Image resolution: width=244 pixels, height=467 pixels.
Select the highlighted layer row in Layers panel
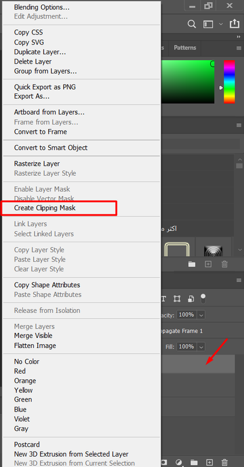198,364
